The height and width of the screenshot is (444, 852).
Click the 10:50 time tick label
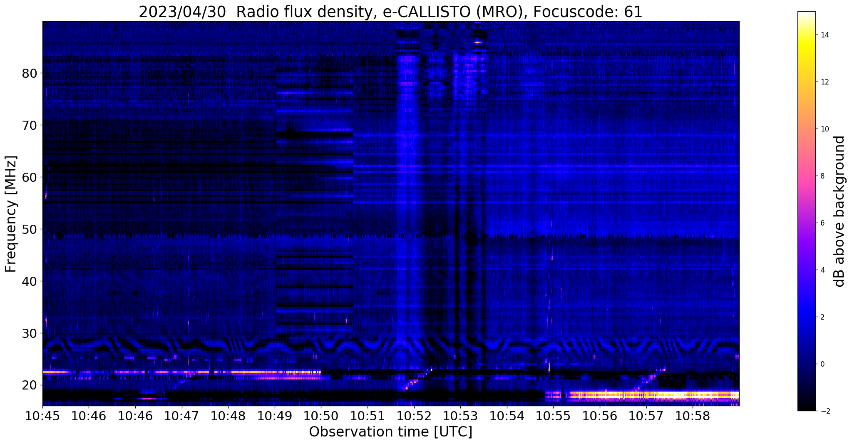(321, 416)
